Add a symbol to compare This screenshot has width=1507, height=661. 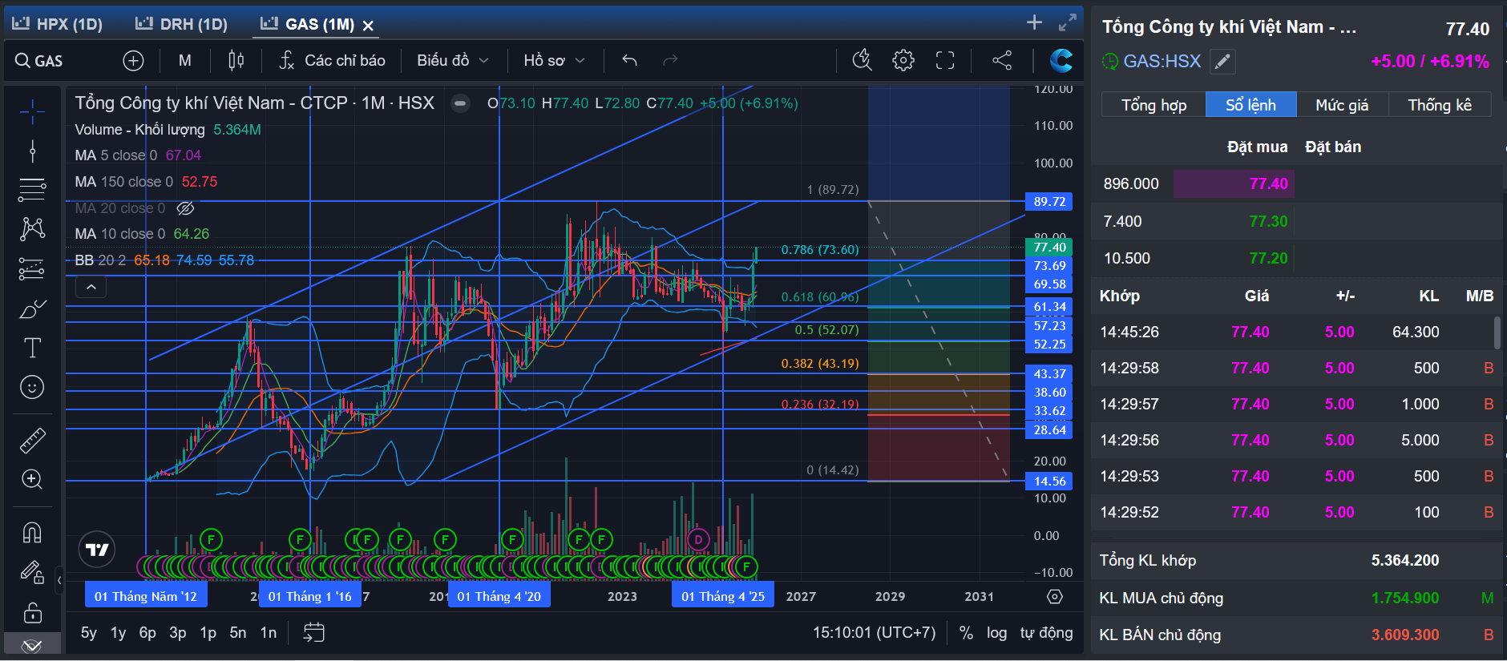point(133,60)
